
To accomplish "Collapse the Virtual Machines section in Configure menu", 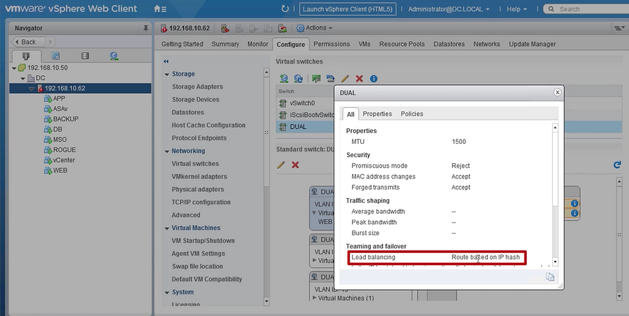I will pyautogui.click(x=167, y=229).
